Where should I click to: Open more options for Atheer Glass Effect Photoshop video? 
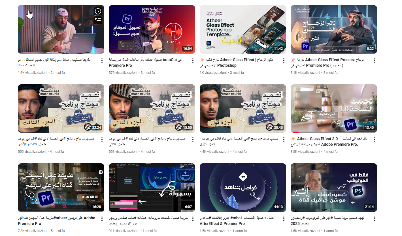point(284,61)
